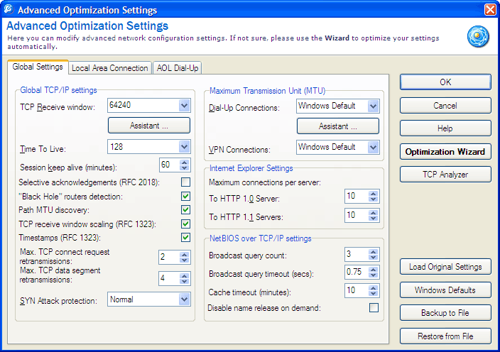Screen dimensions: 500x352
Task: Click the title bar application icon
Action: tap(9, 9)
